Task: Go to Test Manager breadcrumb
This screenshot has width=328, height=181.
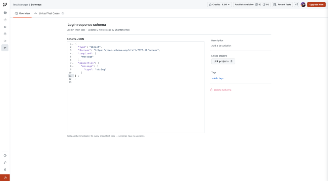Action: point(20,5)
